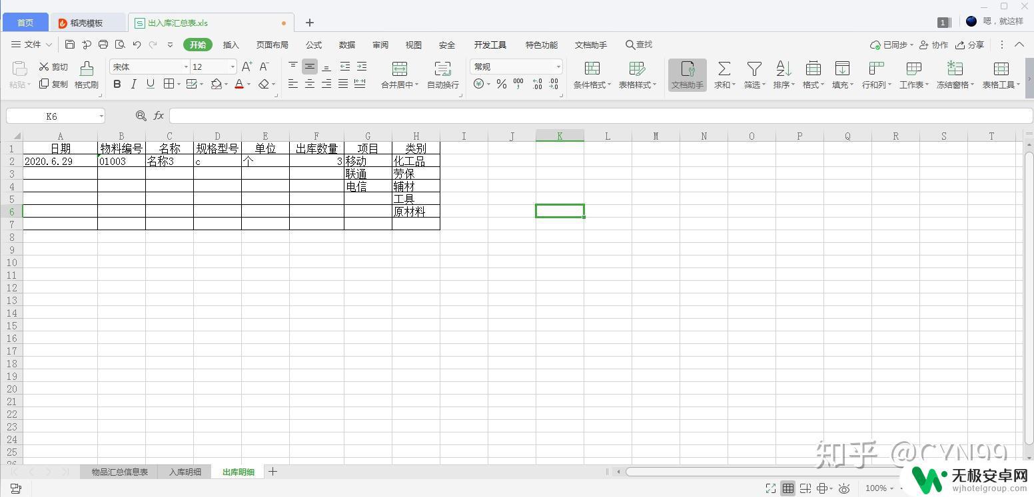Undo the last action

137,45
